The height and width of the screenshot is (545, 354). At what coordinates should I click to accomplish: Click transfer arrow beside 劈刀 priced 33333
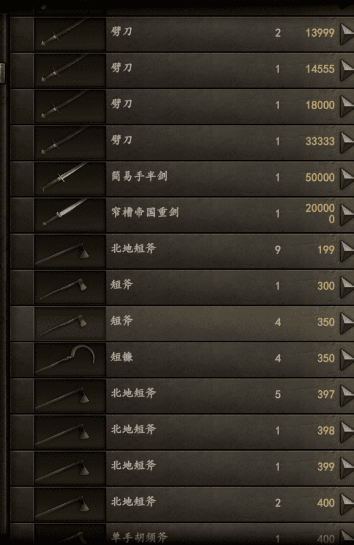[346, 142]
